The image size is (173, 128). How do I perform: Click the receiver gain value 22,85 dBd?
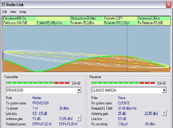tap(151, 113)
